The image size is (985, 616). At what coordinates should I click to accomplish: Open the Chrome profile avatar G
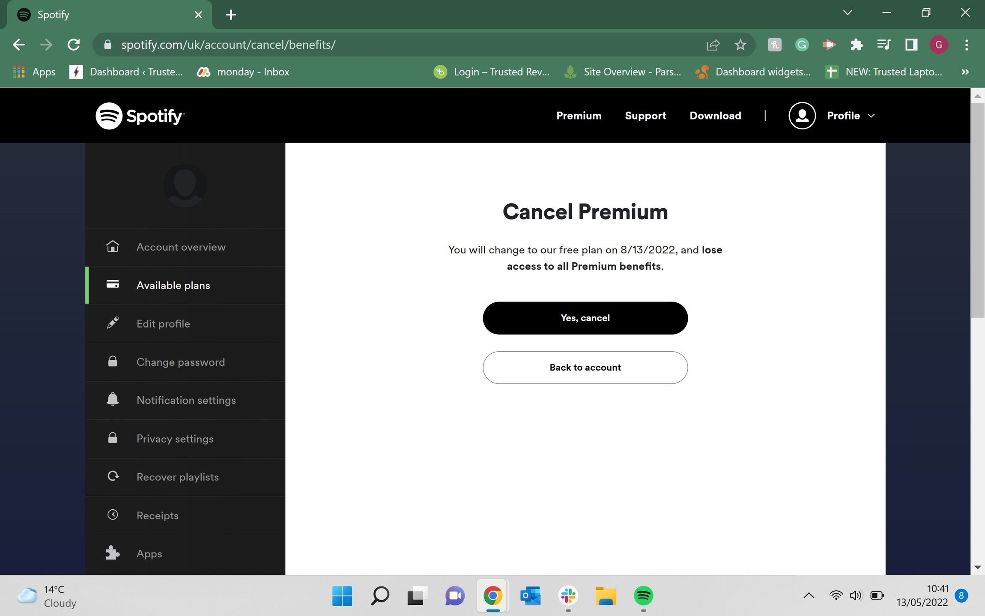(x=939, y=45)
